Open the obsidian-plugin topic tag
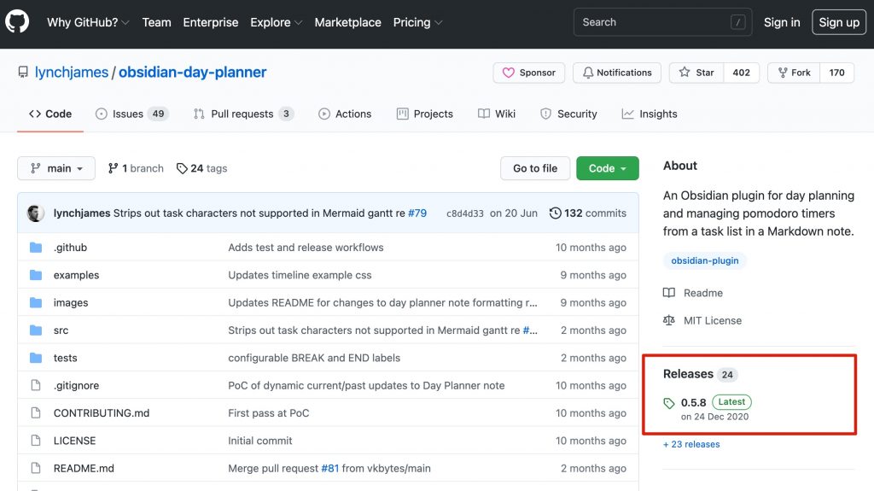 [x=704, y=260]
